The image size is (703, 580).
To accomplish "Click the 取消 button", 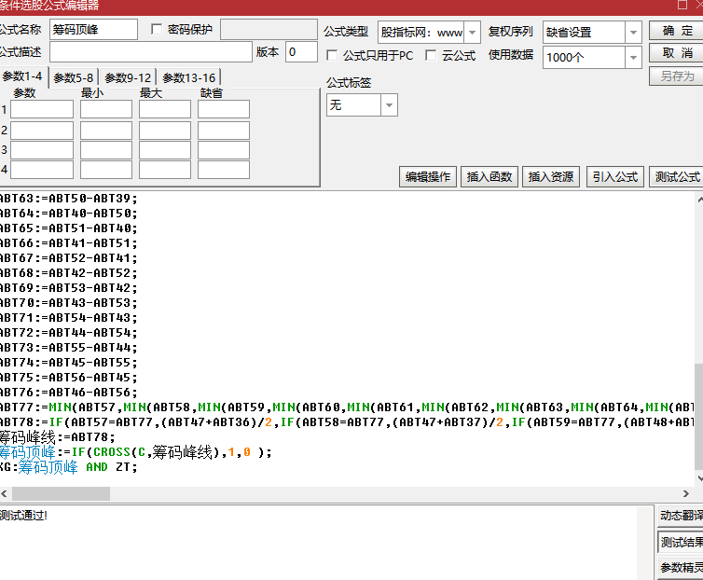I will (x=677, y=53).
